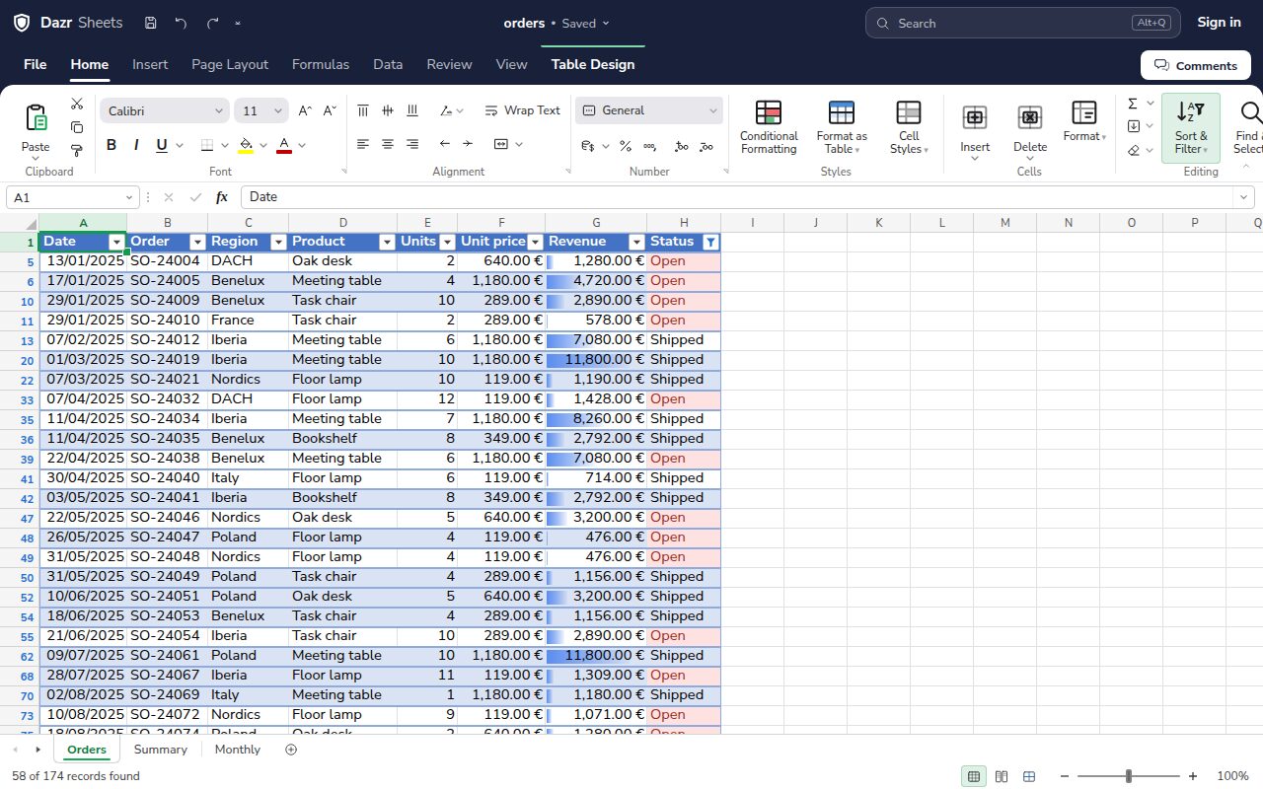
Task: Toggle Bold formatting
Action: coord(111,145)
